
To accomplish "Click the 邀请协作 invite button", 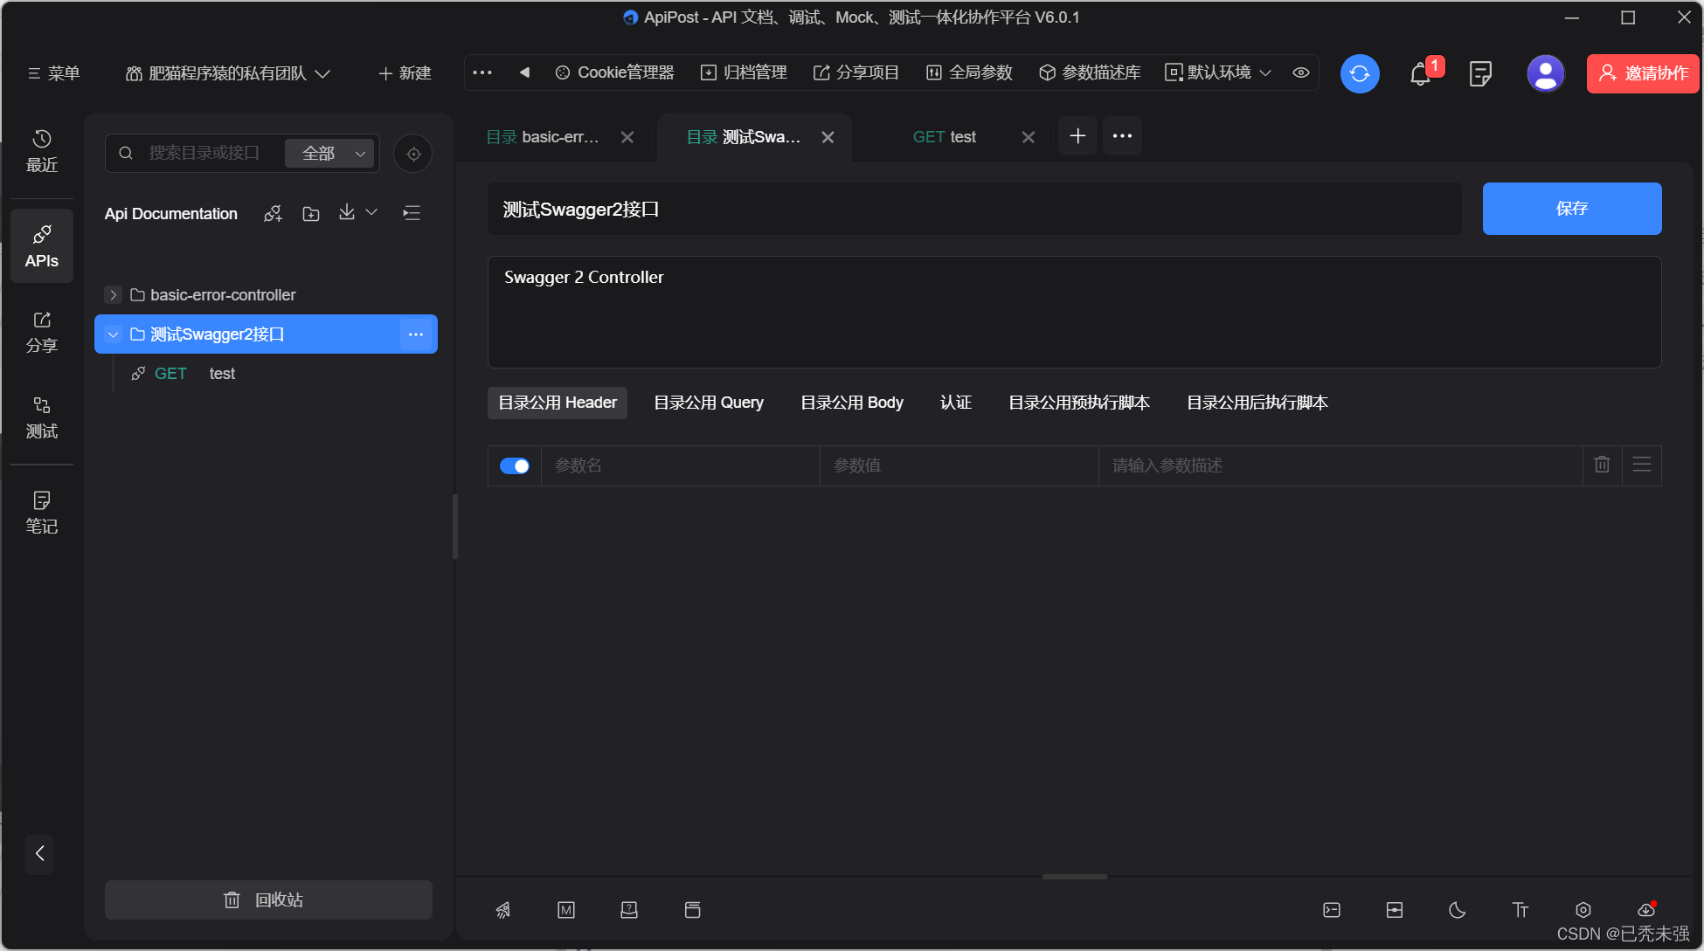I will (x=1643, y=73).
